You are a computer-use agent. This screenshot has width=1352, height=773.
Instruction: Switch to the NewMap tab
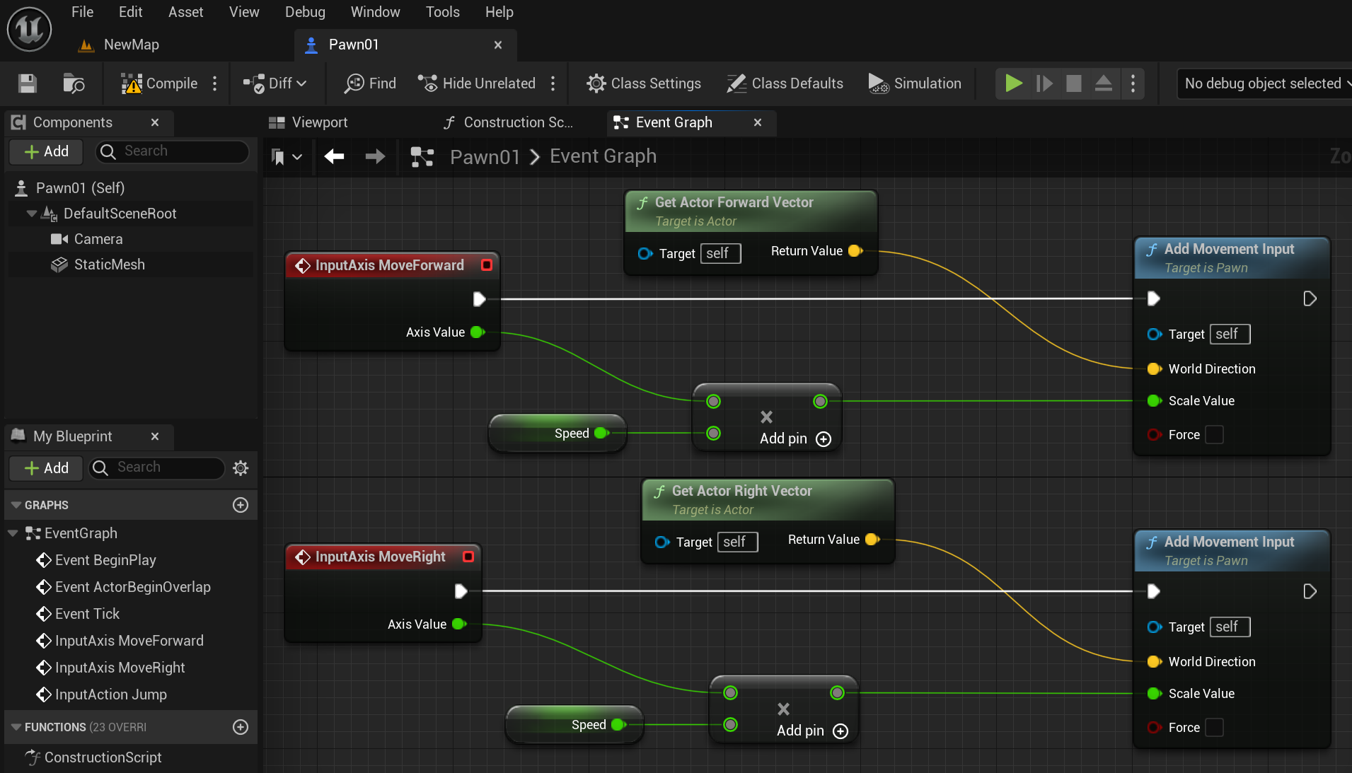pos(119,45)
